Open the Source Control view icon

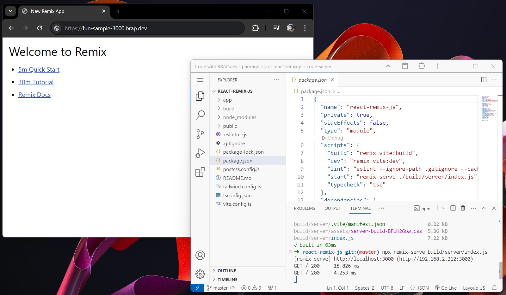[x=200, y=134]
